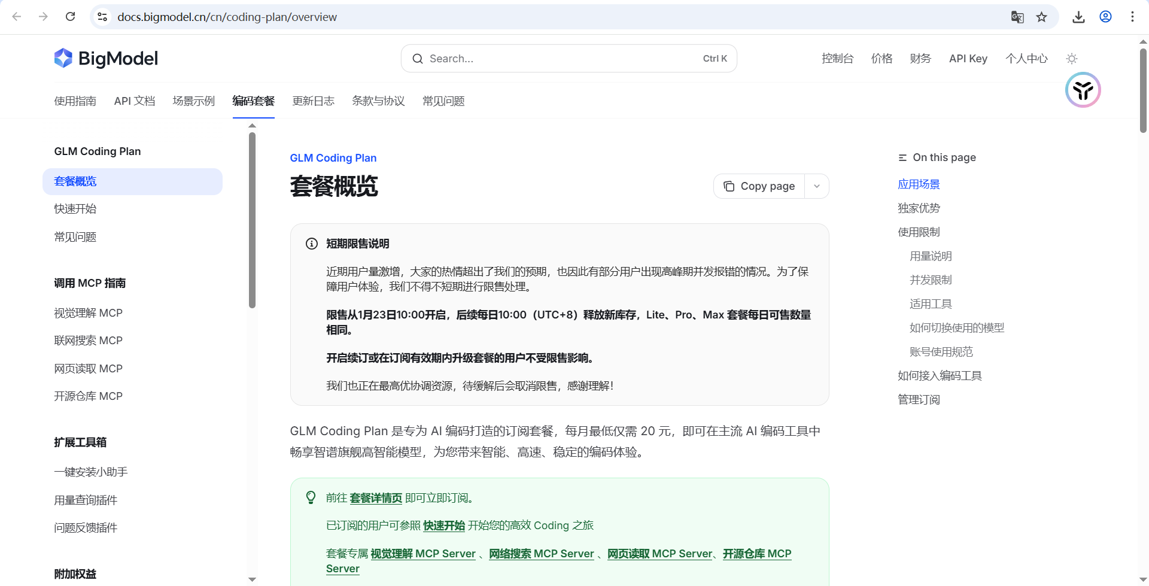
Task: Jump to 如何切换使用的模型 subsection
Action: (957, 328)
